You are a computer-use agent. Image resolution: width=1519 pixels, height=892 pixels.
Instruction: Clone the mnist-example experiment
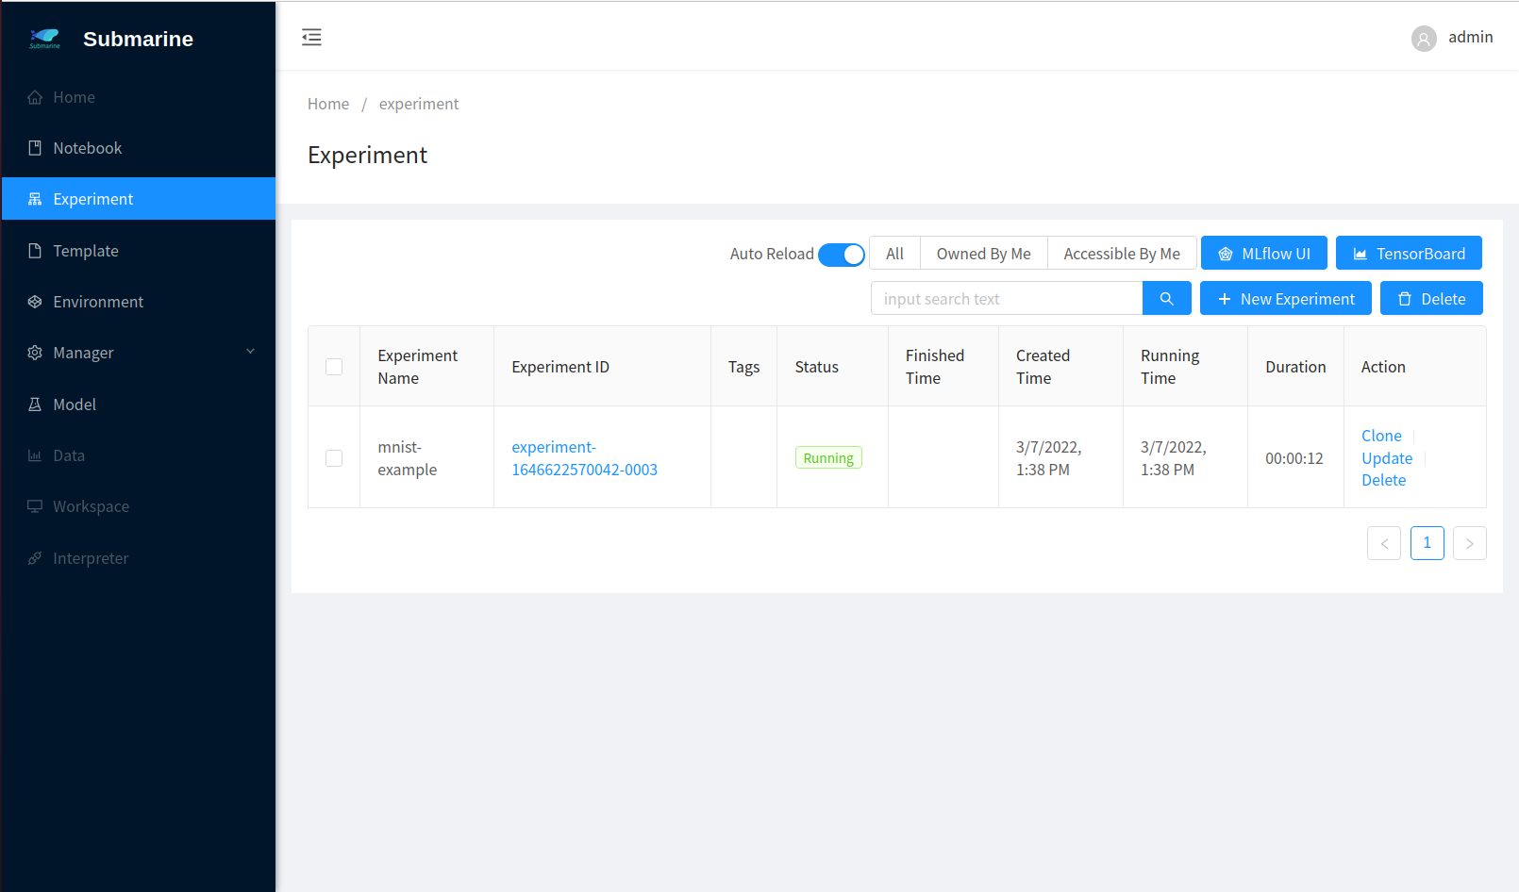1380,436
